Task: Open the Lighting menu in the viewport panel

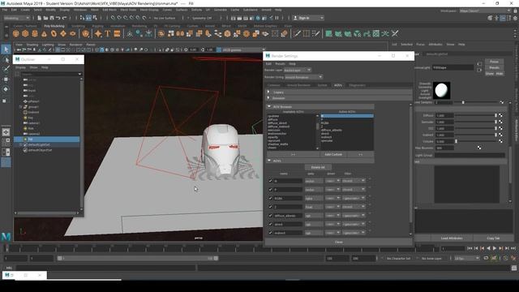Action: (x=48, y=45)
